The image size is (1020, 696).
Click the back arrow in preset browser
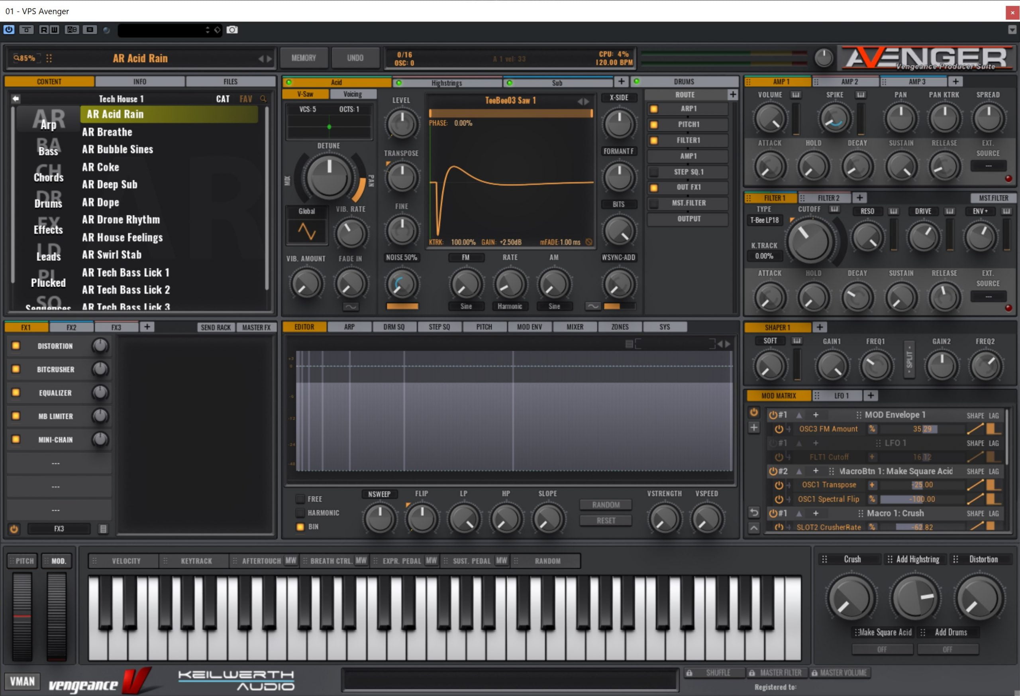(x=16, y=99)
